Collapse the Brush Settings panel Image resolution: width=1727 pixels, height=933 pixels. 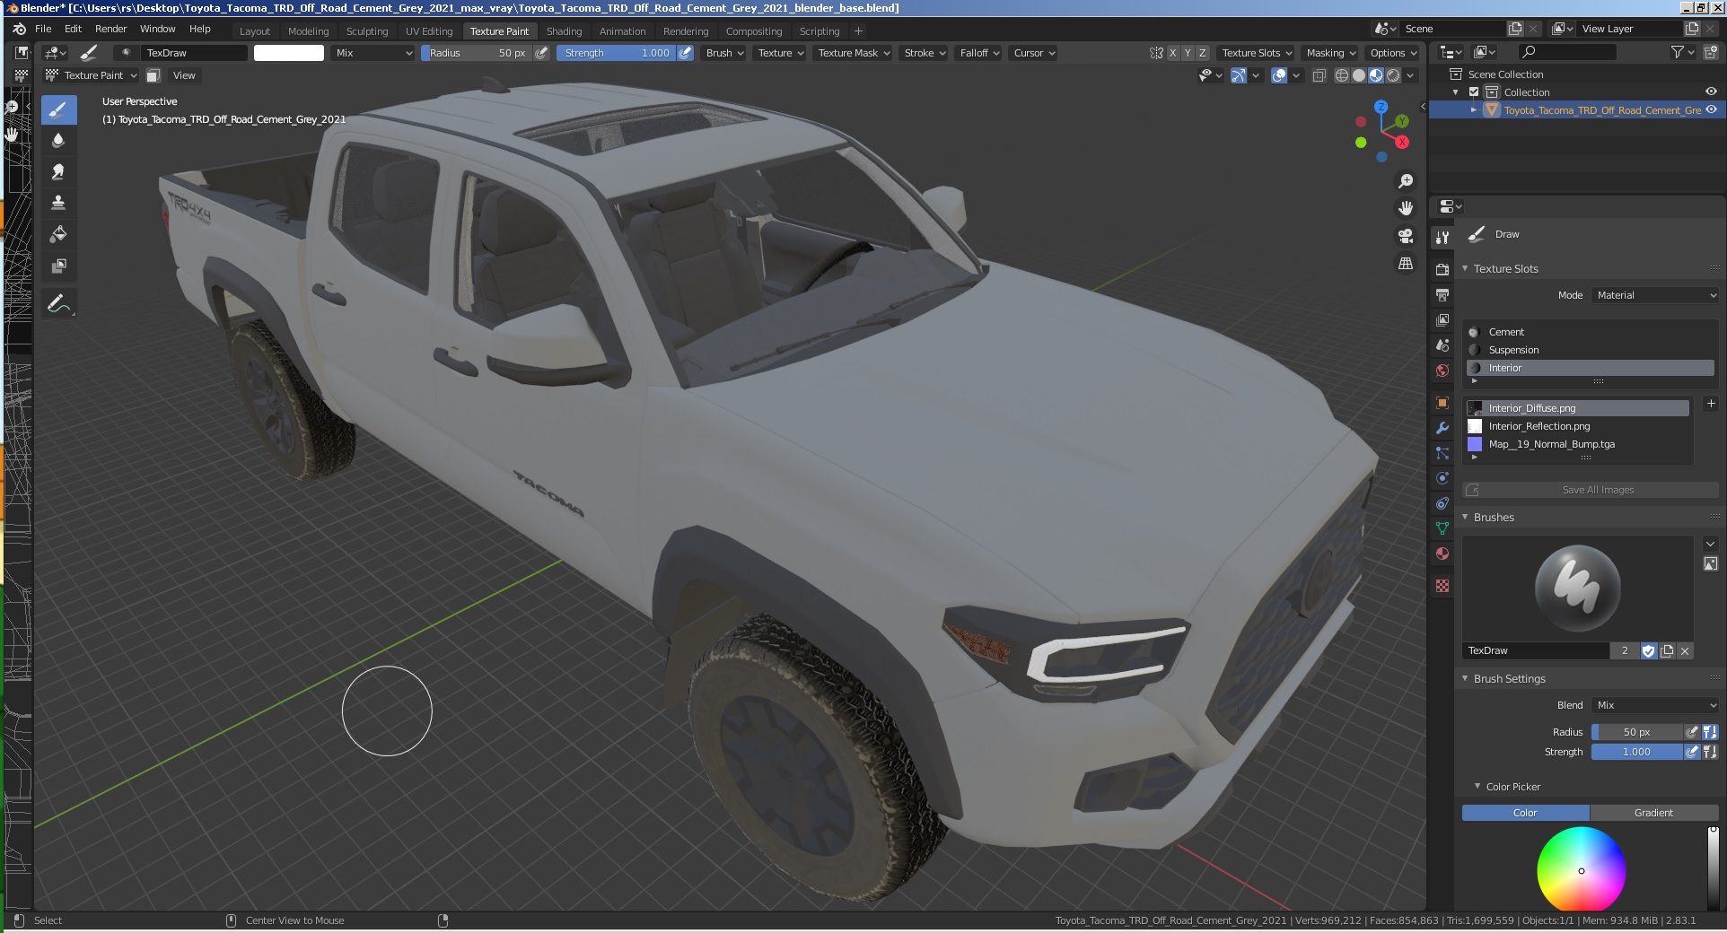(1509, 679)
